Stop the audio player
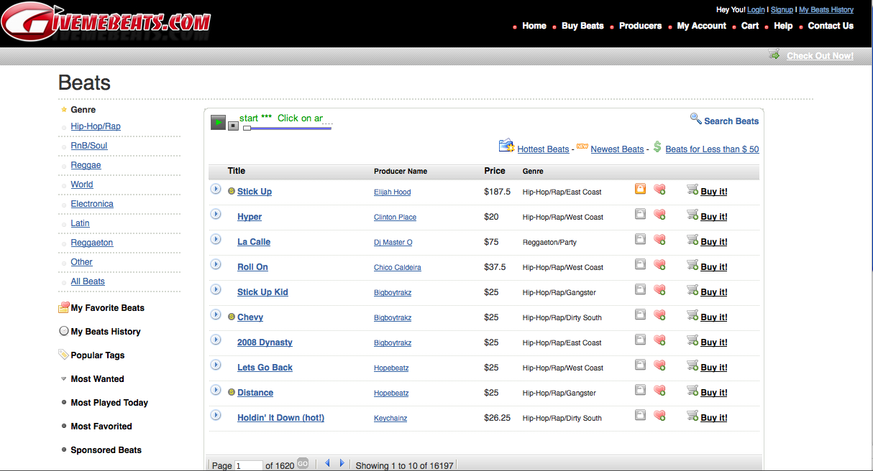The image size is (873, 471). pyautogui.click(x=233, y=126)
